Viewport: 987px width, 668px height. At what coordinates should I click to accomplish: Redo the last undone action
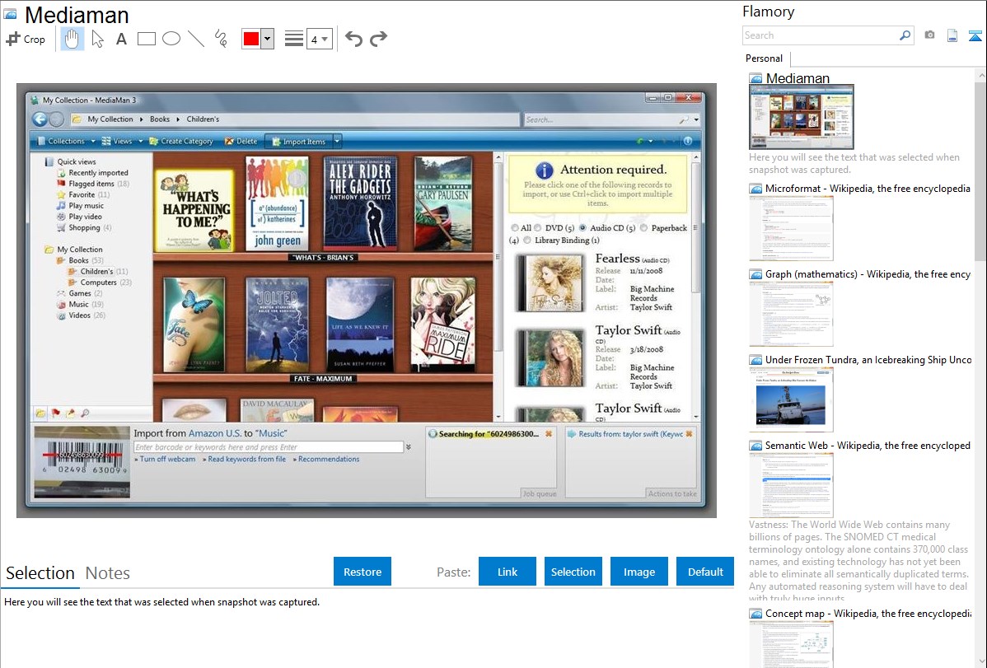[378, 39]
